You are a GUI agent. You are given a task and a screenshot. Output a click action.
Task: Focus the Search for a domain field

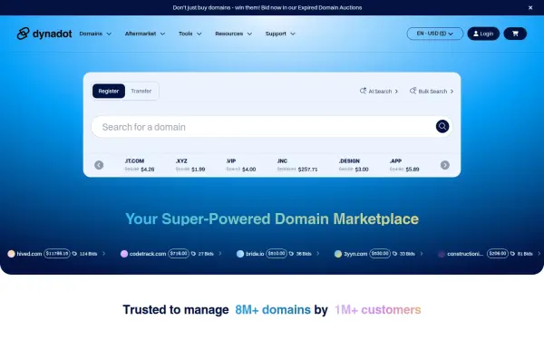[272, 127]
